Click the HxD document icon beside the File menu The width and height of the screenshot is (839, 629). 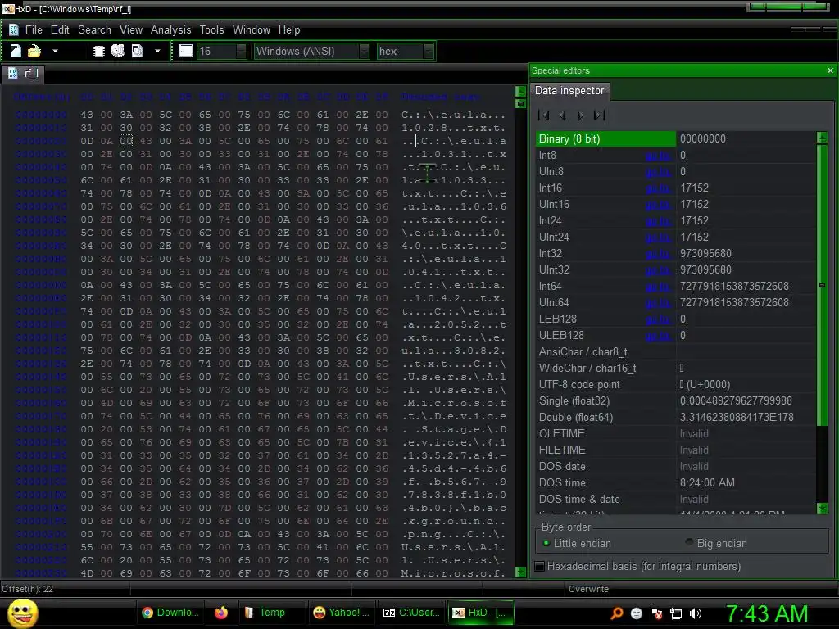pyautogui.click(x=13, y=30)
